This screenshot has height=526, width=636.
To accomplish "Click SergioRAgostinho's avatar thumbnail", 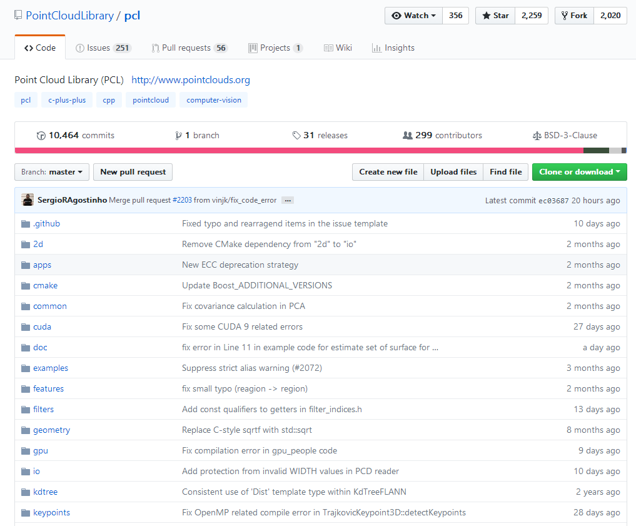I will pos(28,200).
